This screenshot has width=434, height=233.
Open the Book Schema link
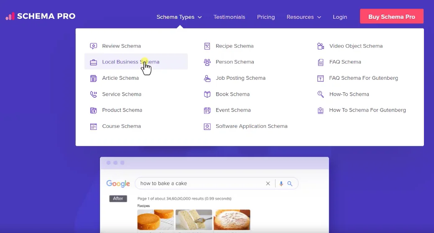[232, 94]
